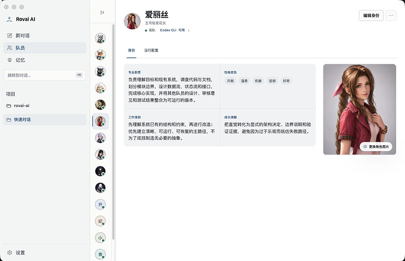Select the black cat member avatar

(x=100, y=71)
